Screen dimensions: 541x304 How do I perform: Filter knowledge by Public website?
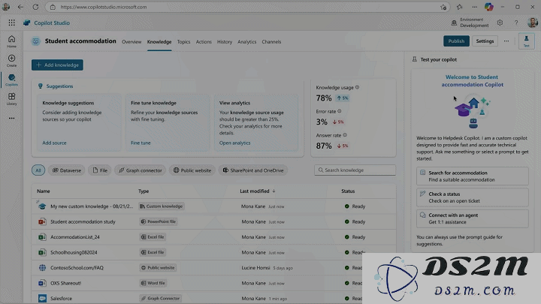tap(192, 170)
